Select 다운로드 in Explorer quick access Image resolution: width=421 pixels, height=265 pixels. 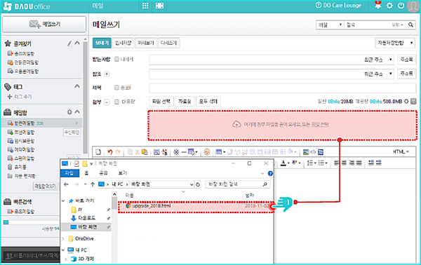pyautogui.click(x=83, y=218)
